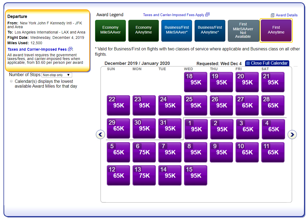Advance calendar with next arrow
Screen dimensions: 307x220
[292, 135]
